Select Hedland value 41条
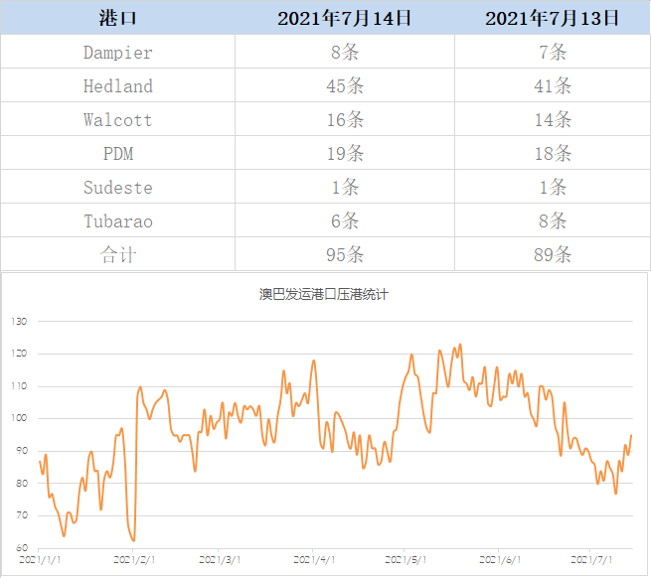 click(x=553, y=85)
